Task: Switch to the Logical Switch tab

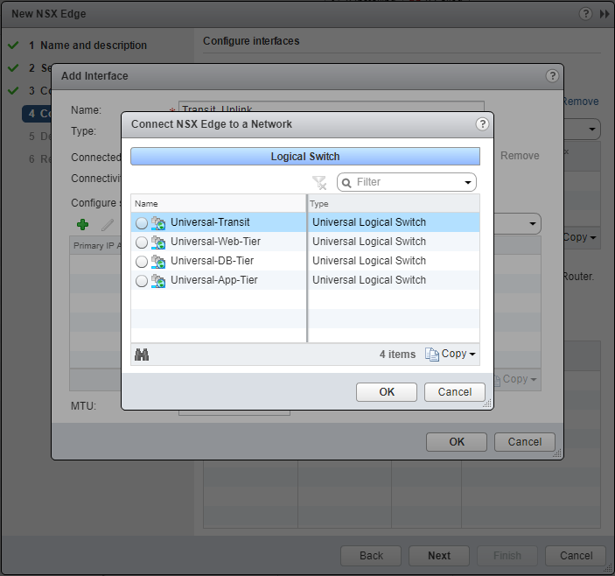Action: (x=305, y=157)
